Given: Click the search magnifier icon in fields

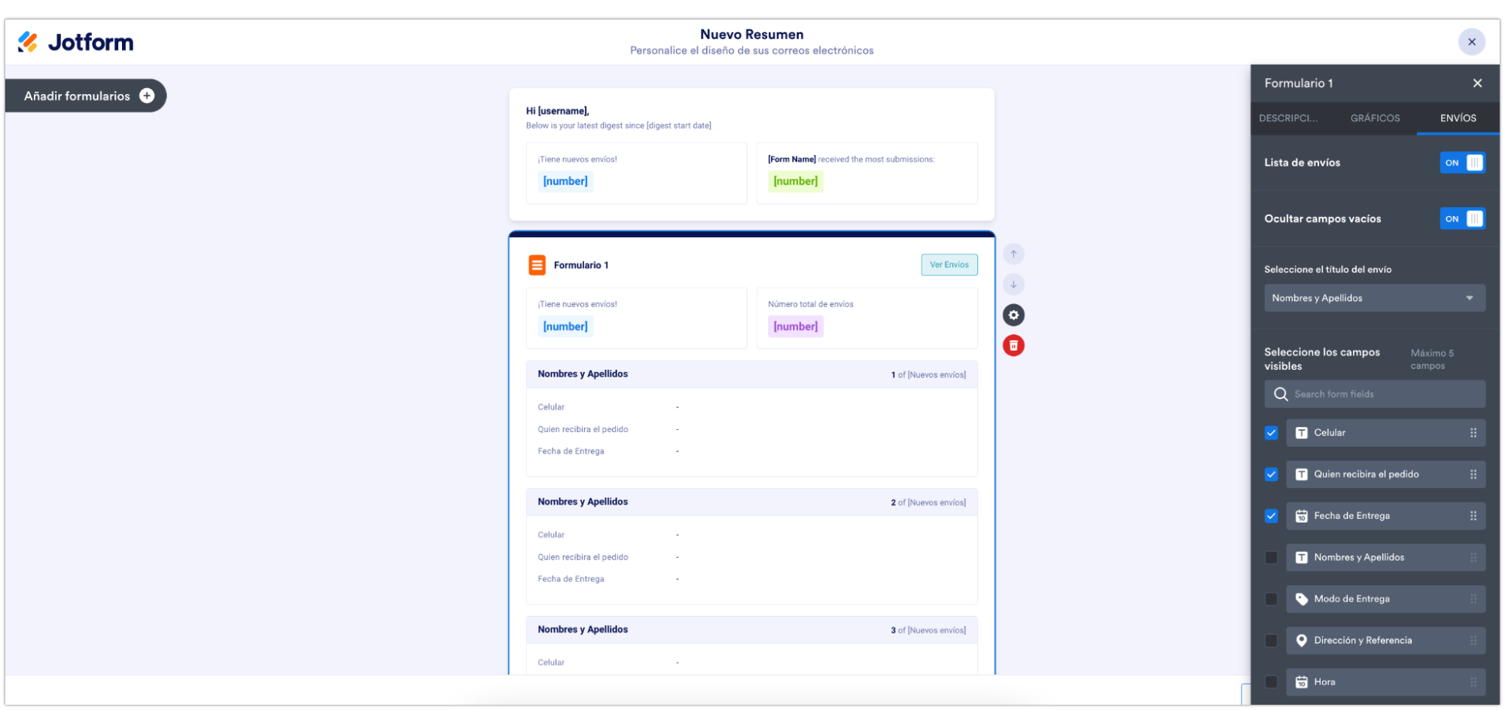Looking at the screenshot, I should [x=1280, y=394].
